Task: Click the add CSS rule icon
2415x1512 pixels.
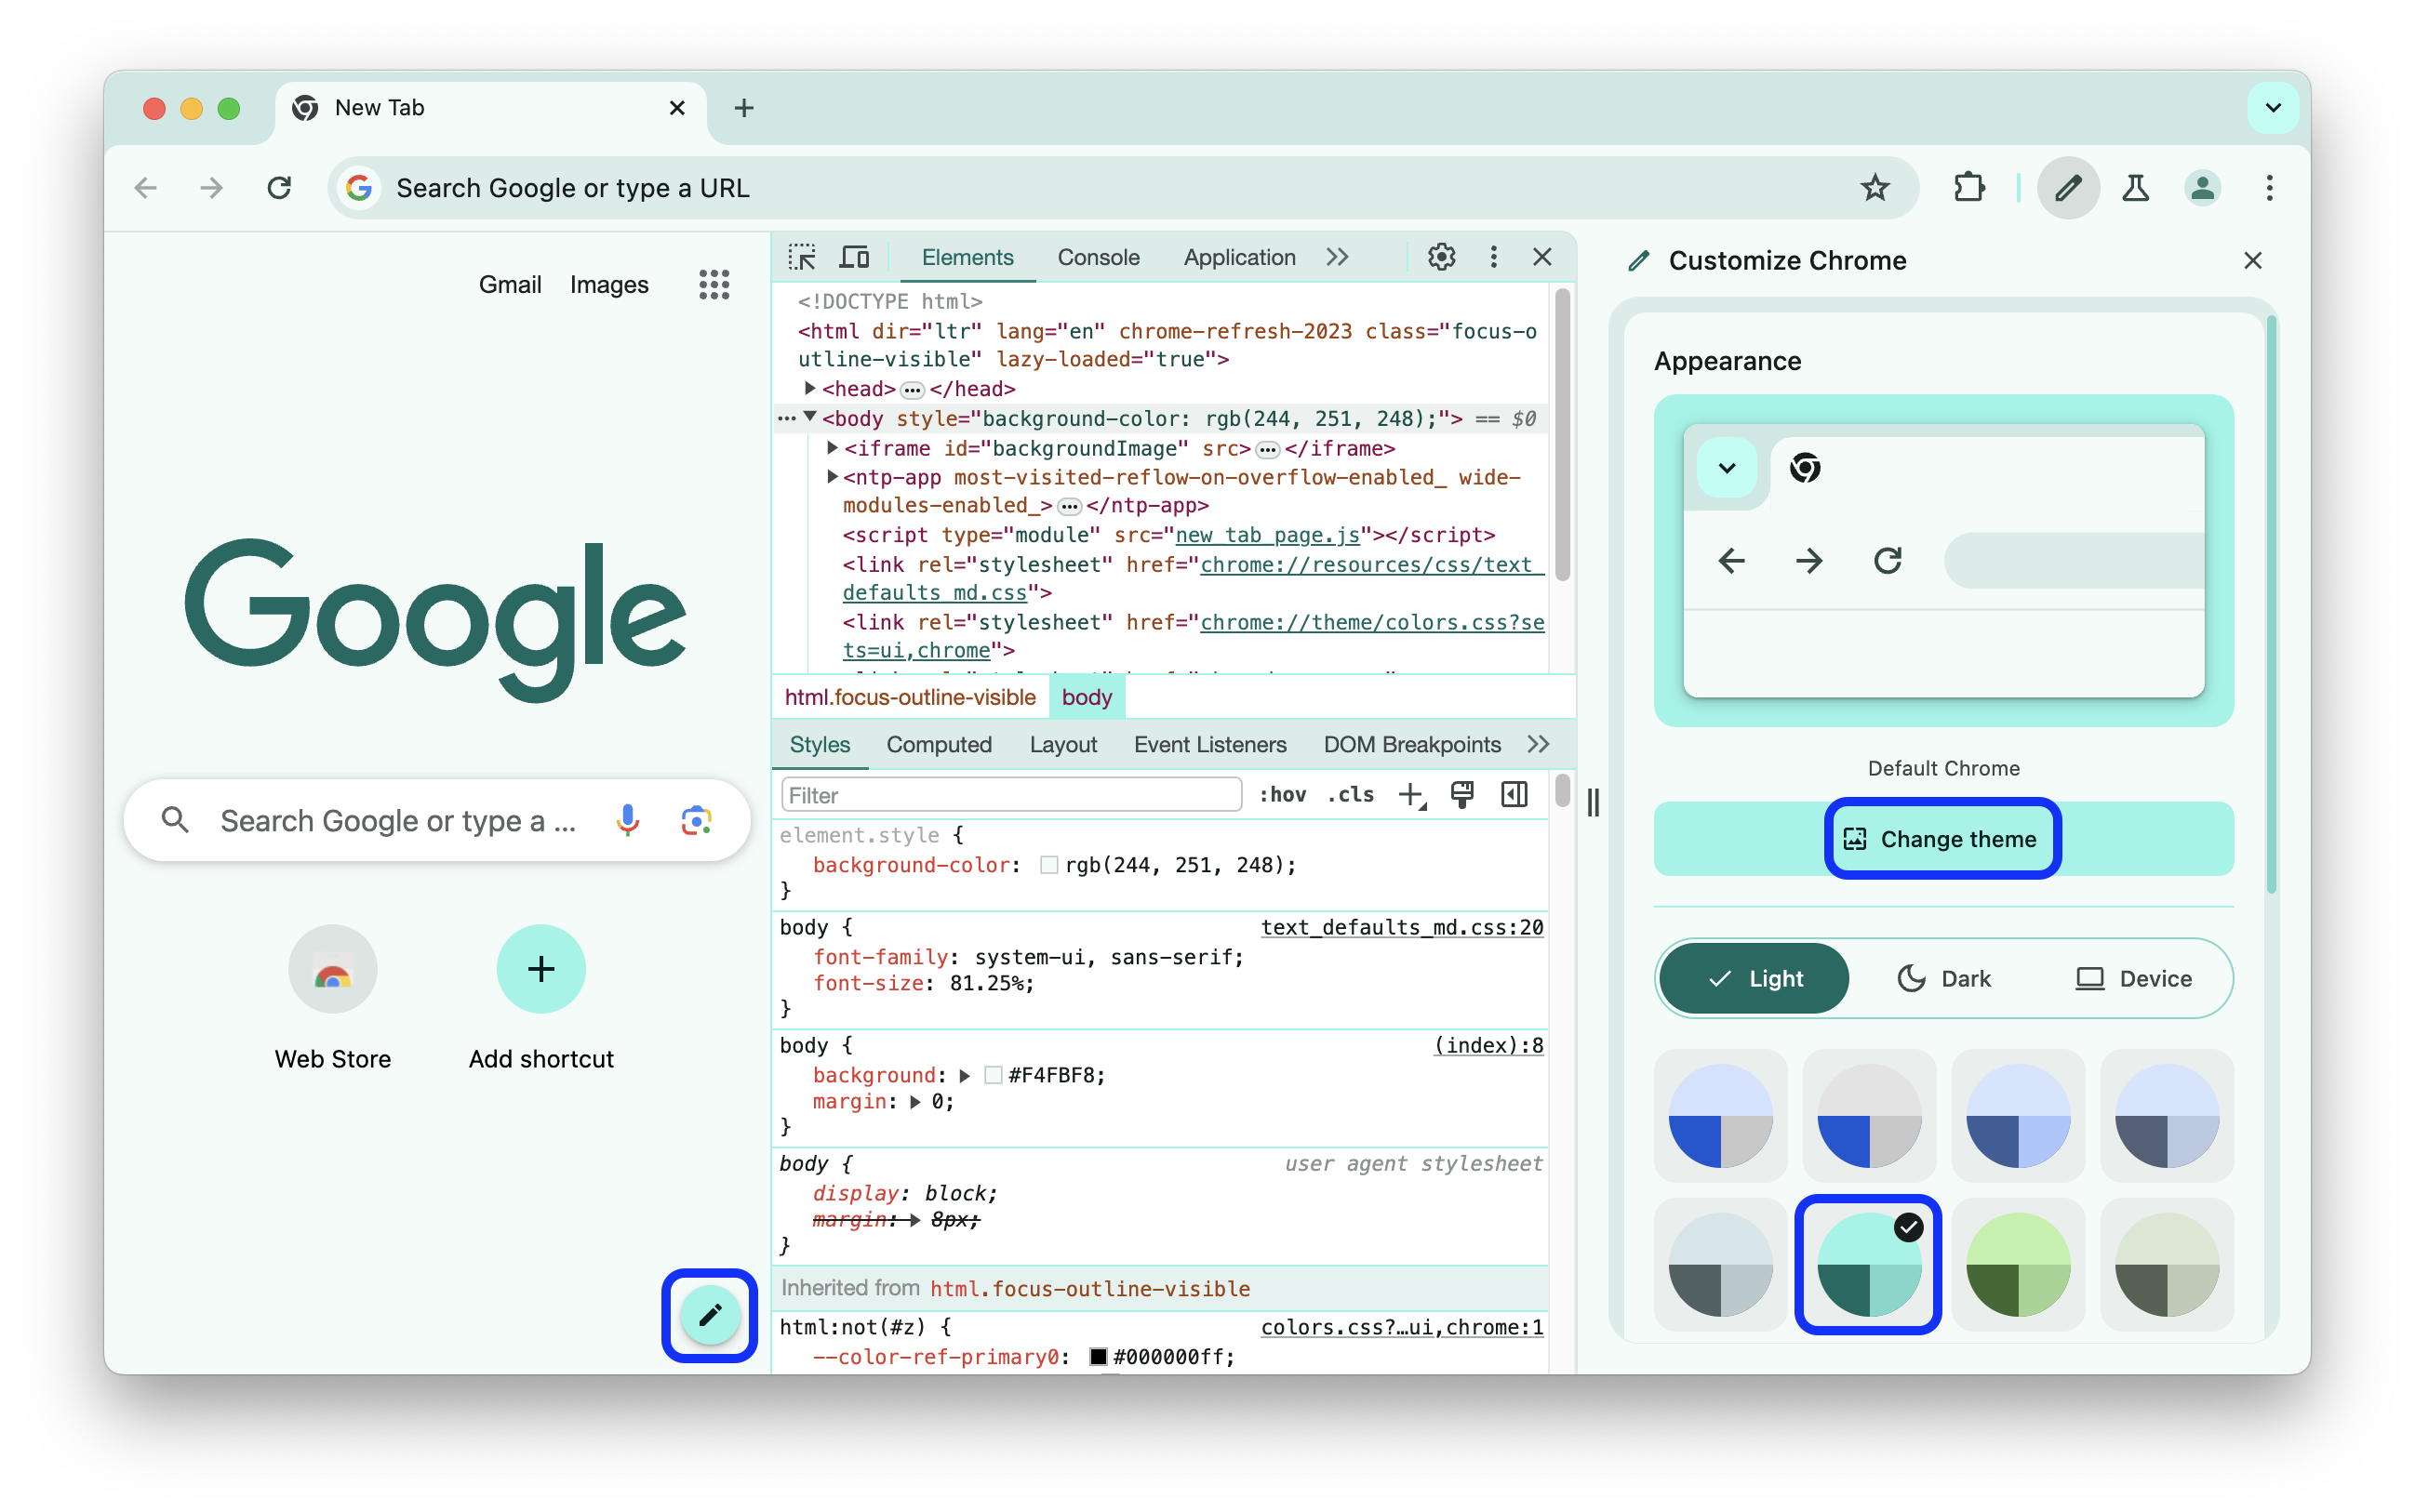Action: tap(1409, 794)
